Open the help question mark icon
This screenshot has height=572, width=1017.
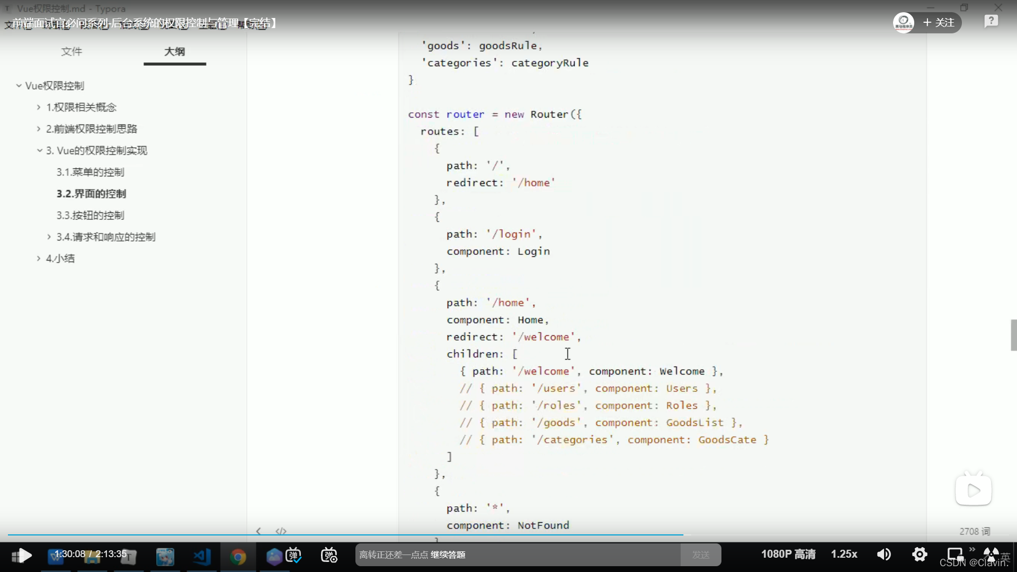pos(991,22)
